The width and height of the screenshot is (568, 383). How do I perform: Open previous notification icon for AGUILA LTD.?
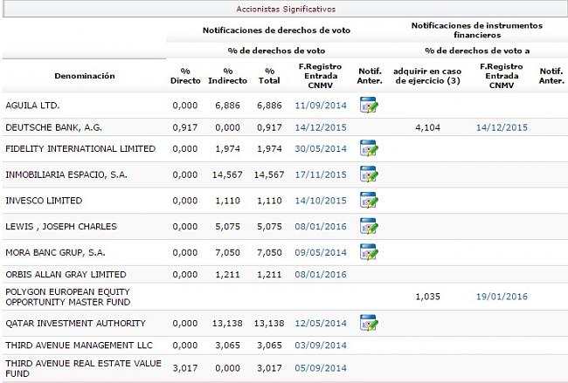(369, 106)
